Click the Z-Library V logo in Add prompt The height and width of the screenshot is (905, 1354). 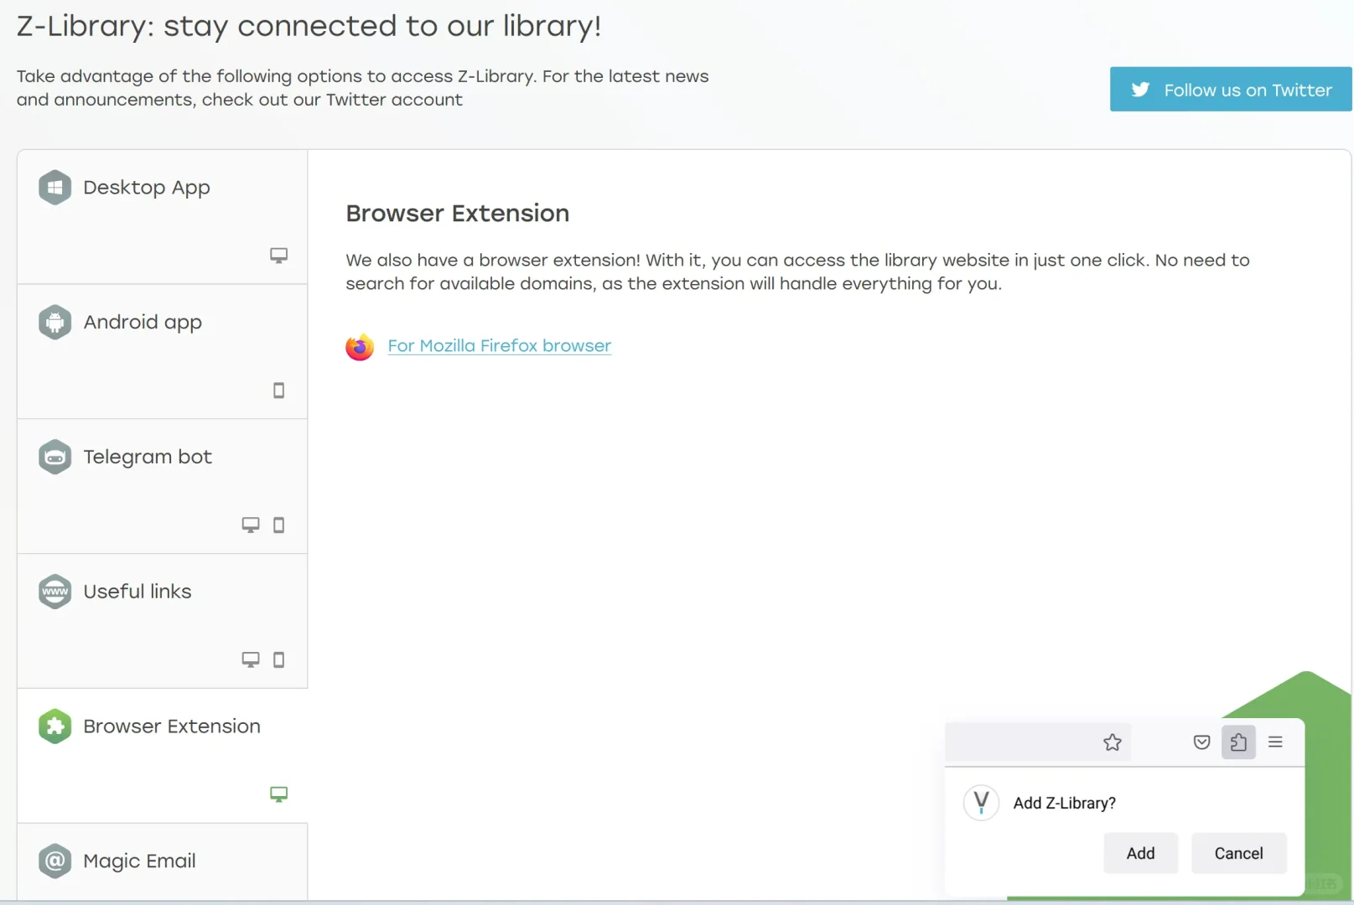click(981, 803)
